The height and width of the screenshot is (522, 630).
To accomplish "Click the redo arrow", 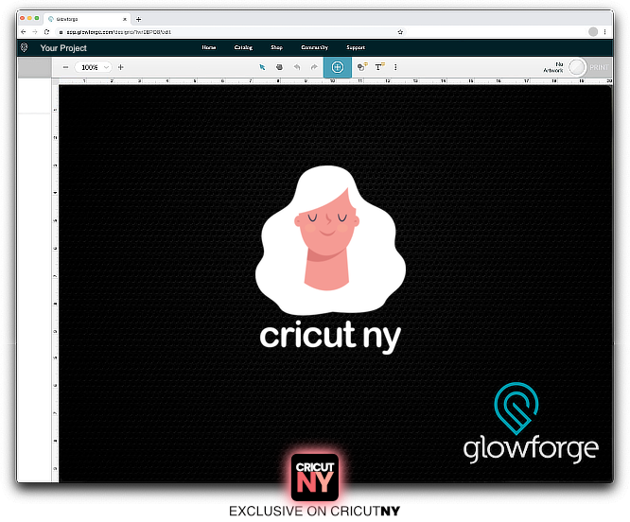I will [313, 67].
